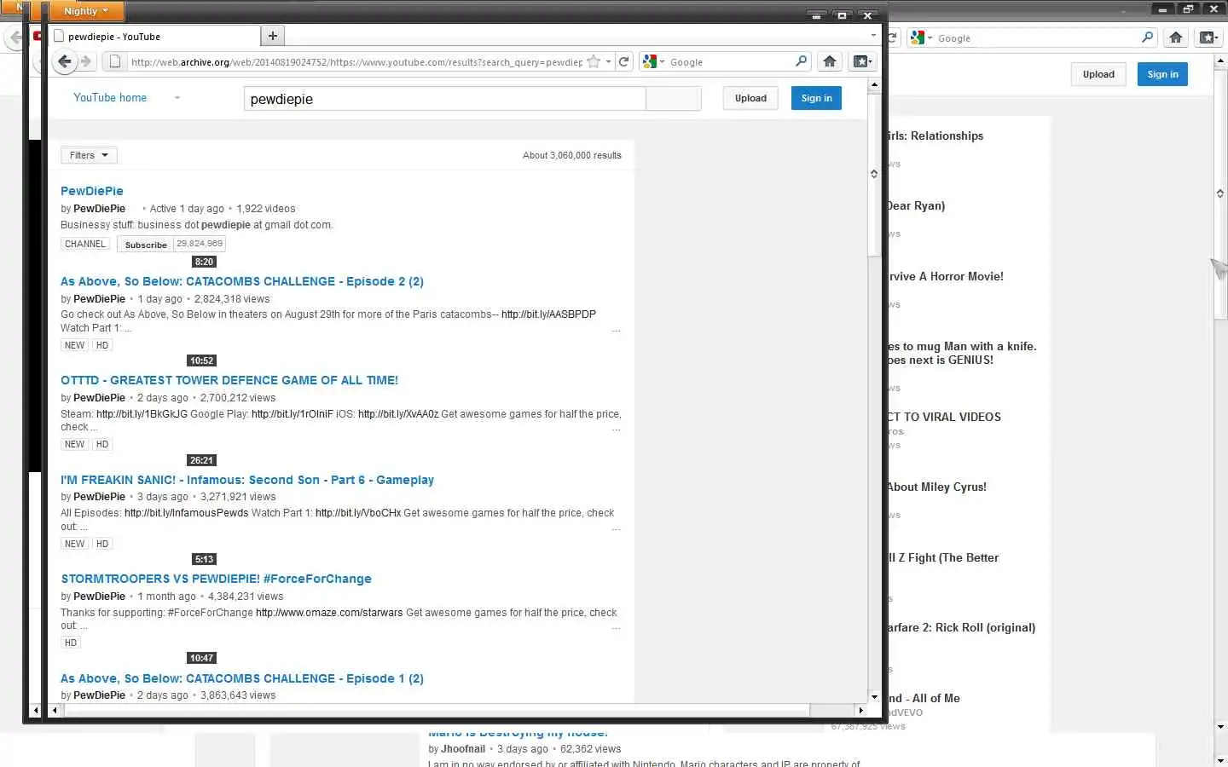Click the 29,824,969 subscriber count
This screenshot has width=1228, height=767.
200,244
